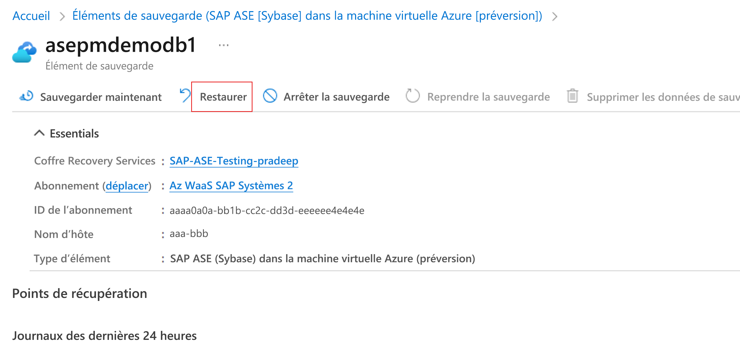Click Sauvegarder maintenant toolbar button

101,97
